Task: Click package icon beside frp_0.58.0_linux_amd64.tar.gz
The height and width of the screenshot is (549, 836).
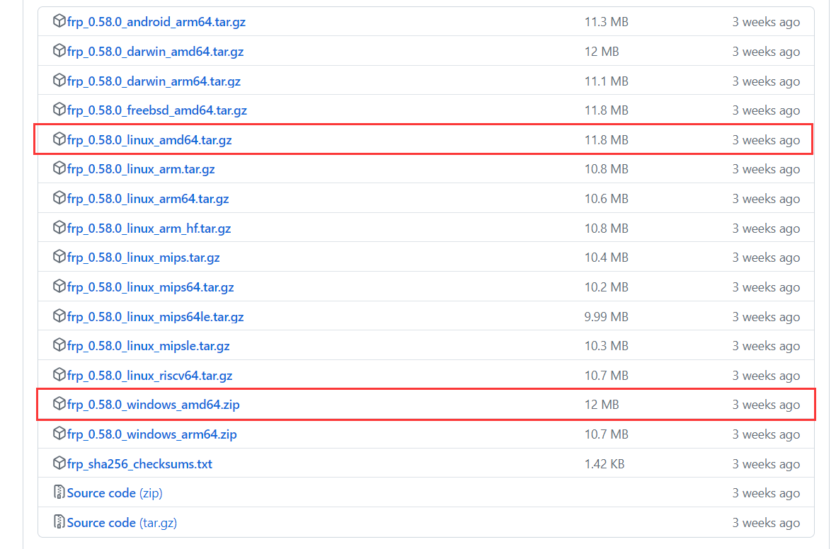Action: point(59,140)
